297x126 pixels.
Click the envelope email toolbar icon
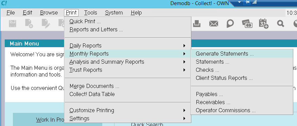(213, 24)
